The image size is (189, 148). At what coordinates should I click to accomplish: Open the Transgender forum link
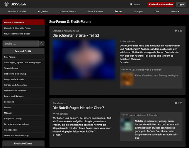pos(23,130)
